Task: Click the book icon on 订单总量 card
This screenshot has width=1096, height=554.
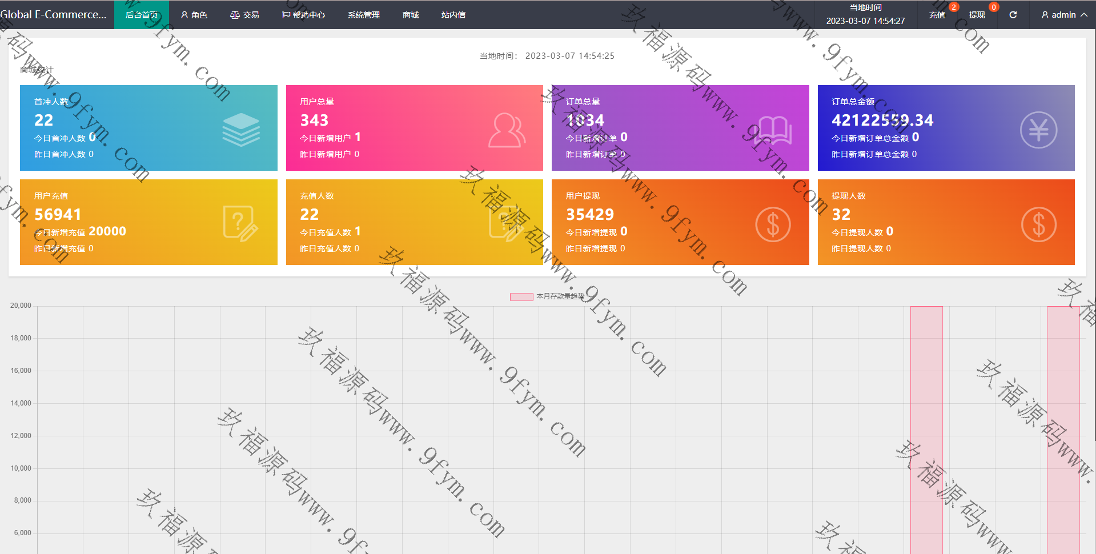Action: click(773, 130)
